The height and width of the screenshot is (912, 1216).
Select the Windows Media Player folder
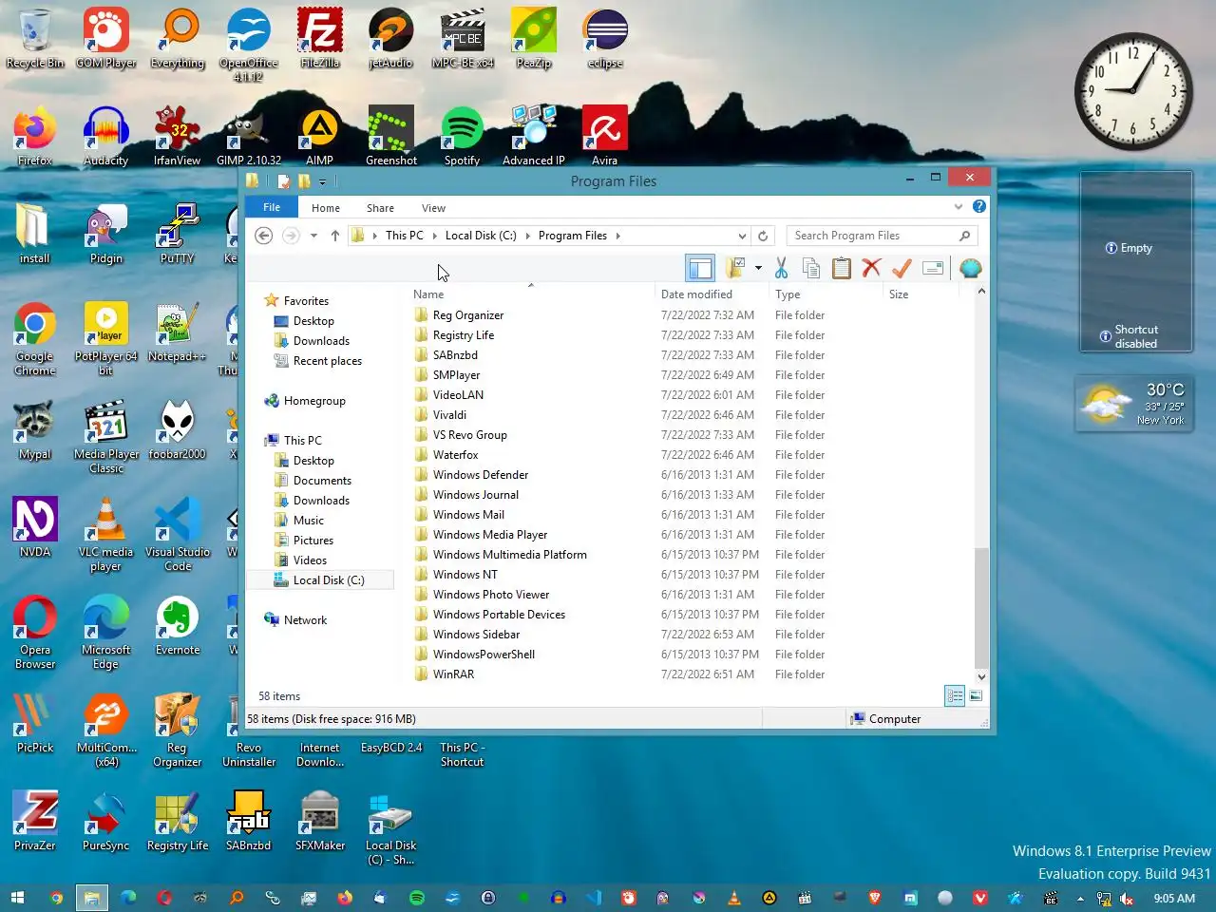pyautogui.click(x=490, y=535)
